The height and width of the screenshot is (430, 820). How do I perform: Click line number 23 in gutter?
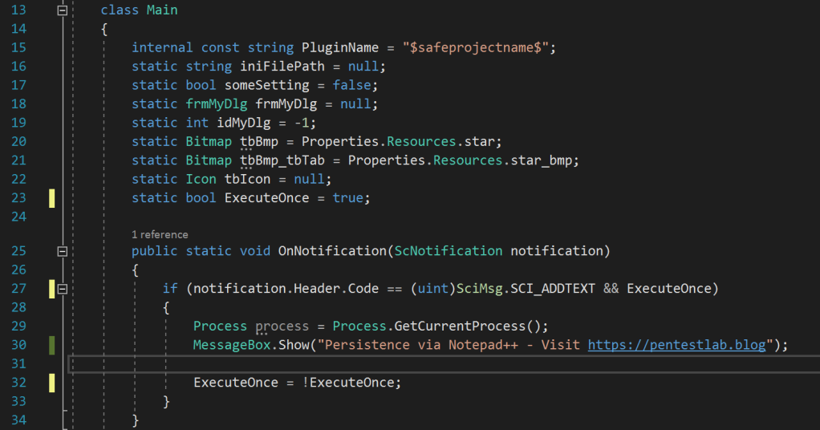(x=18, y=197)
